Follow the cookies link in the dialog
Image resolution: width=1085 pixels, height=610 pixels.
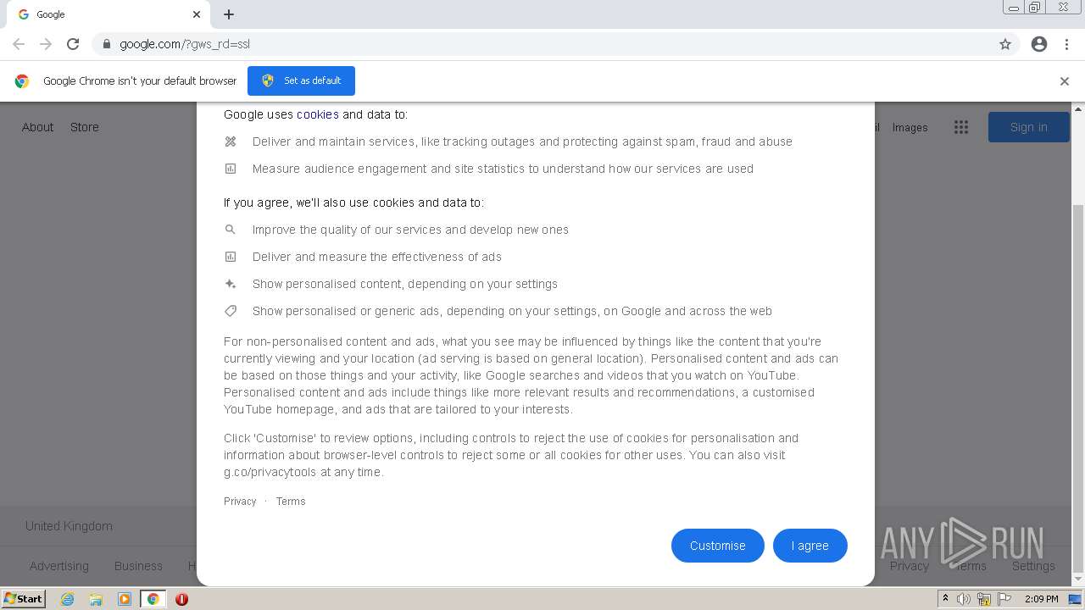[318, 114]
